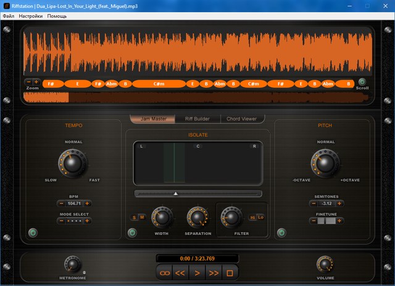Select the S mode button in Isolate
Screen dimensions: 395x286
point(135,217)
